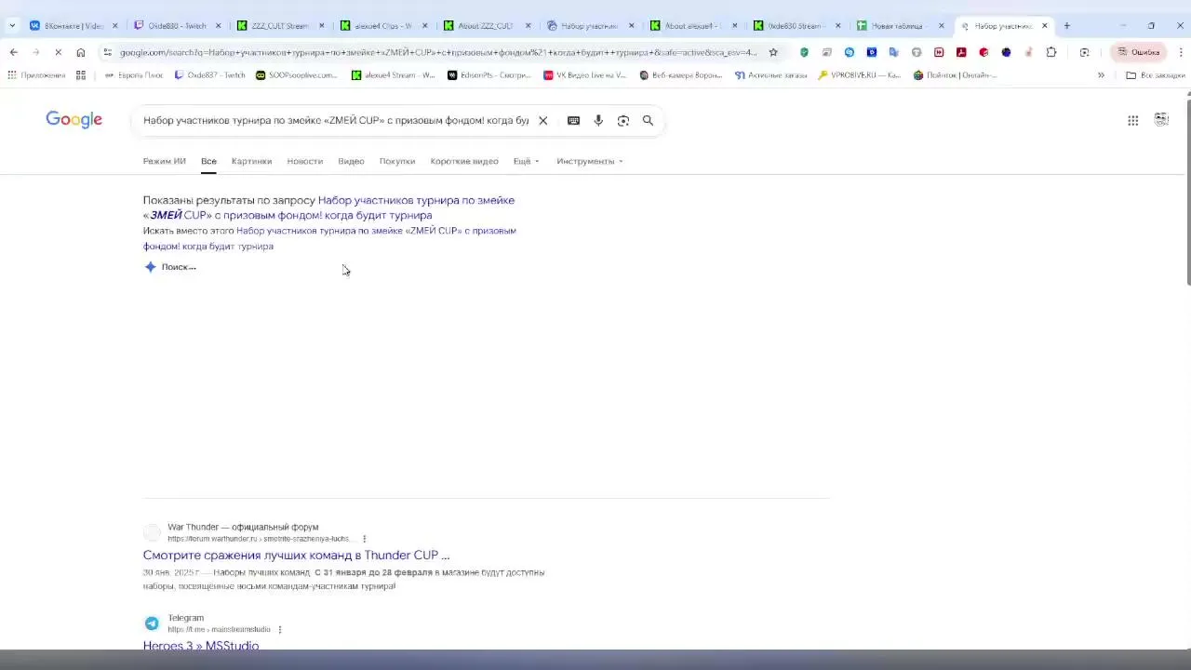This screenshot has height=670, width=1191.
Task: Open the SOOP sooplive.com bookmark
Action: tap(296, 75)
